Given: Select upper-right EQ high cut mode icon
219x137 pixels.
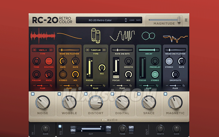Looking at the screenshot, I should (108, 127).
